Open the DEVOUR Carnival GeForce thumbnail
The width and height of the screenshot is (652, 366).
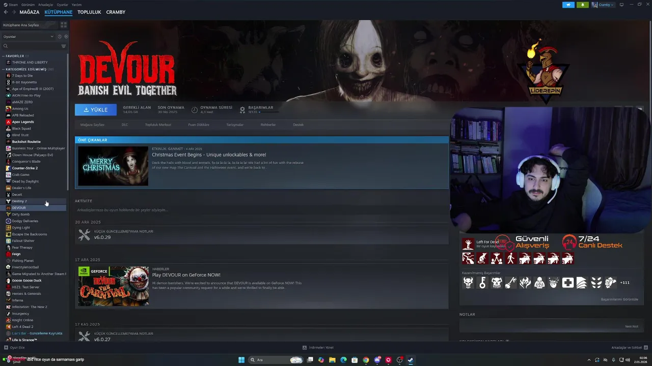pyautogui.click(x=113, y=286)
